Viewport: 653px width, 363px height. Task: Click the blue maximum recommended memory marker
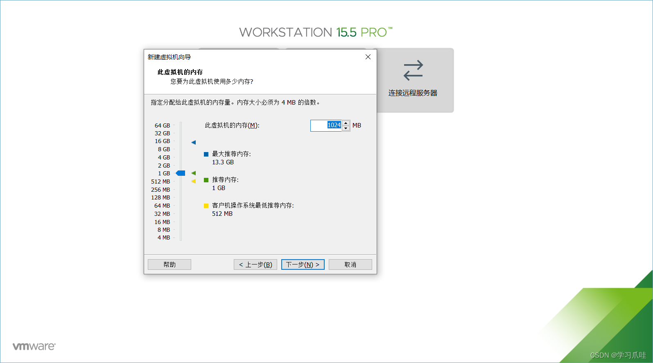(194, 142)
